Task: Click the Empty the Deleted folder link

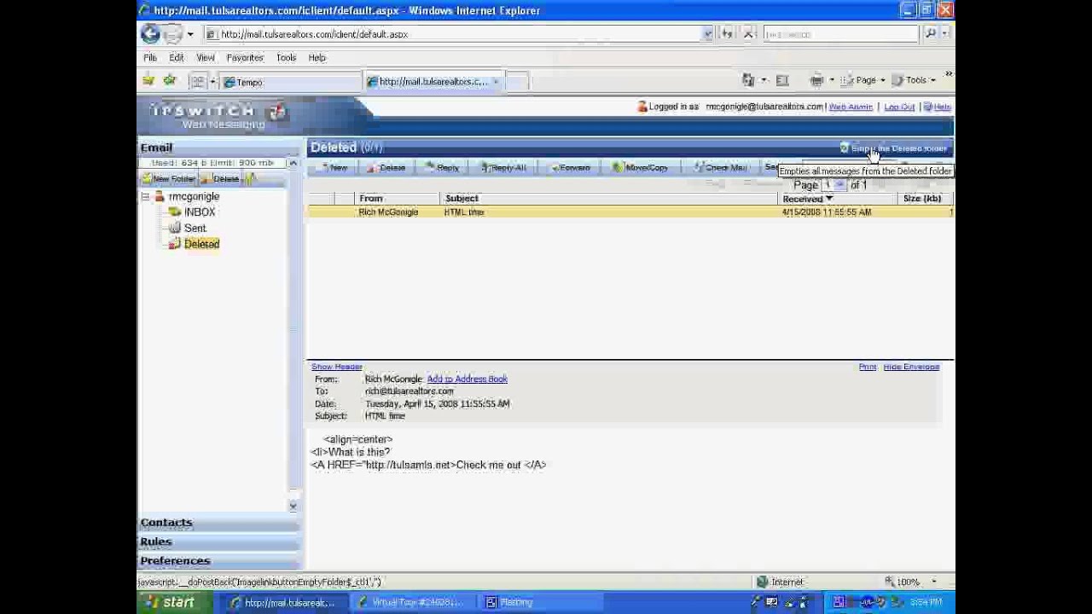Action: (893, 148)
